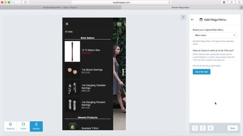This screenshot has width=243, height=136.
Task: Click the 14k Dangling Obsidian Earrings image
Action: [73, 88]
